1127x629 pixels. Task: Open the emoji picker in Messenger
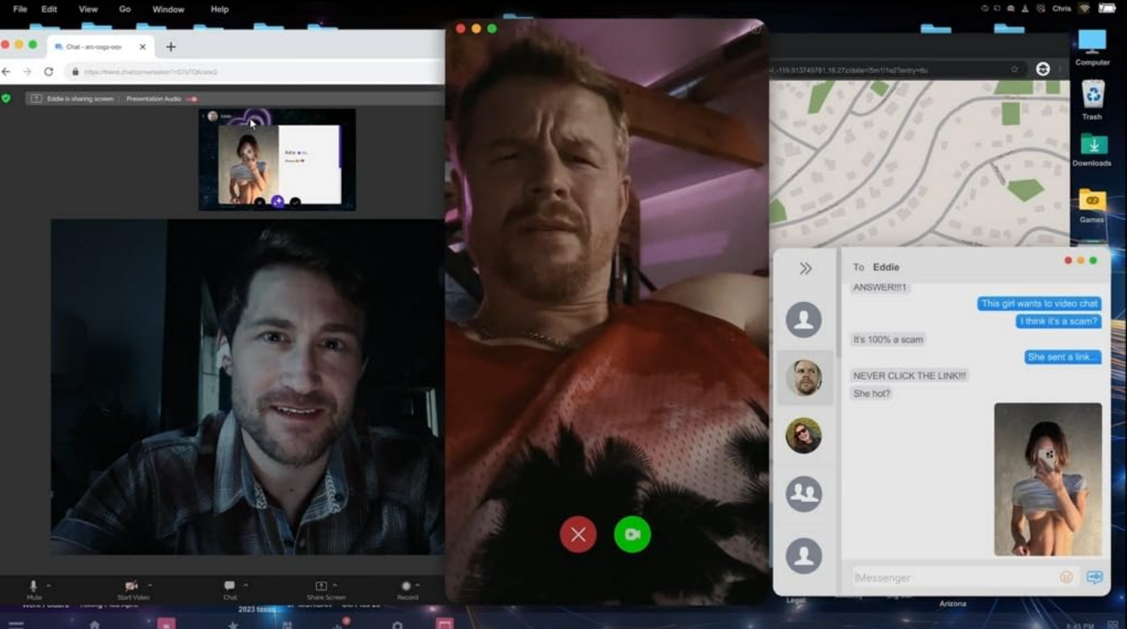[x=1066, y=577]
